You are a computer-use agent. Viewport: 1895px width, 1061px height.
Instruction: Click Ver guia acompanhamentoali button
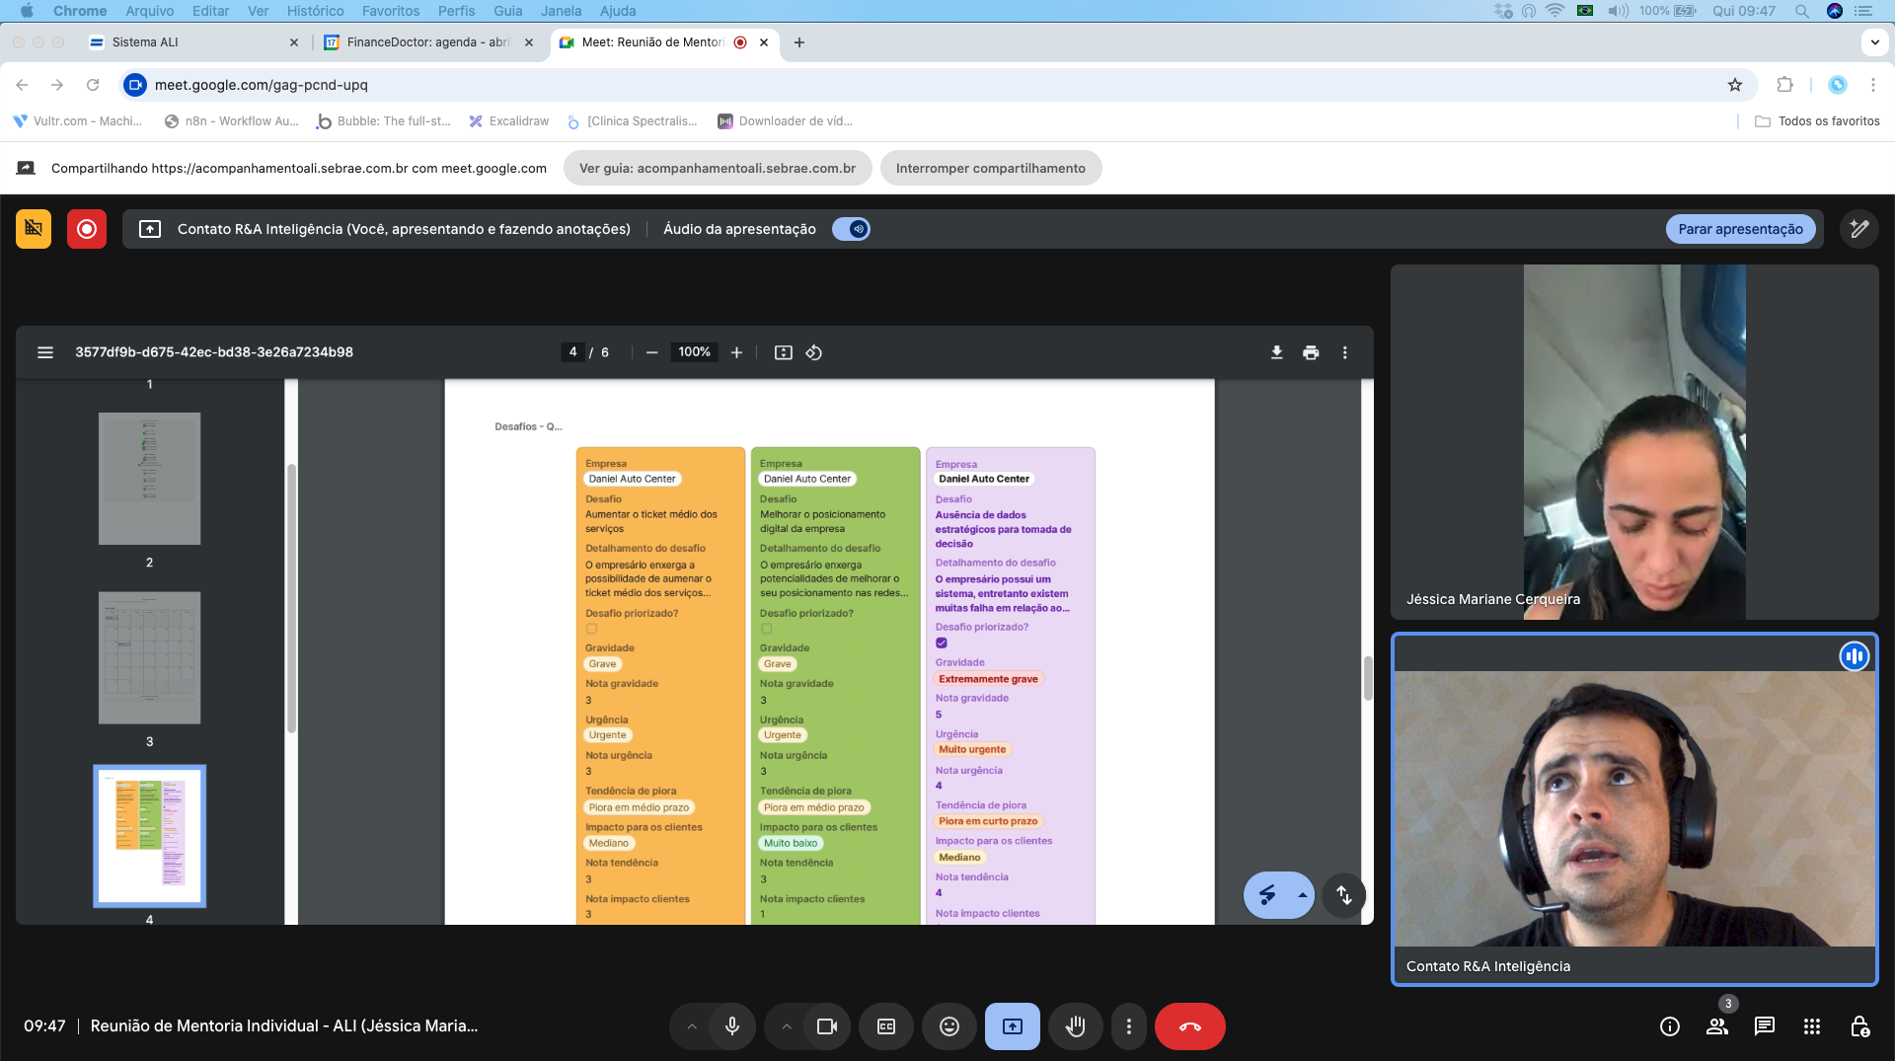coord(718,168)
